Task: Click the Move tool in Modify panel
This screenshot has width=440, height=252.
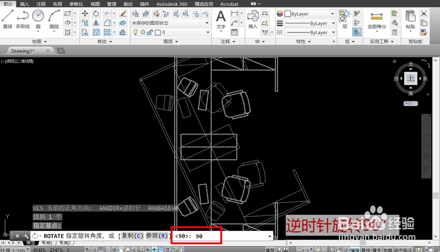Action: pyautogui.click(x=85, y=13)
